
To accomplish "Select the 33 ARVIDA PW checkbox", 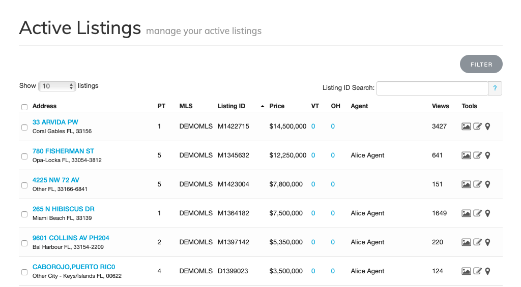I will (24, 127).
